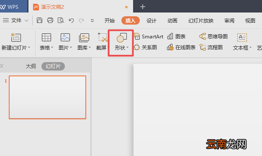The image size is (262, 156).
Task: Collapse the slide panel with double chevron
Action: [2, 66]
